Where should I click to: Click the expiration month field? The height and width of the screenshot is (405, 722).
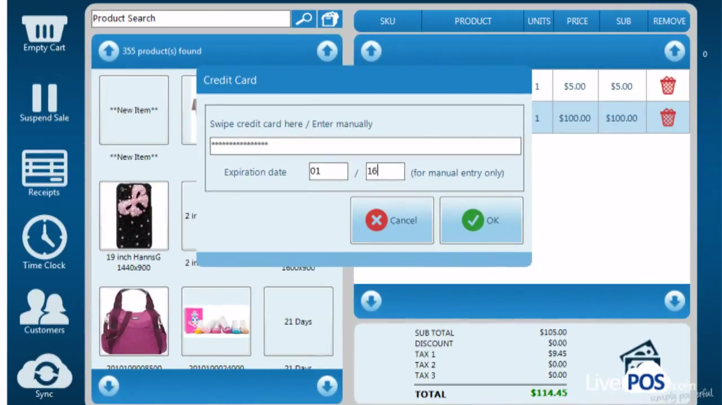click(328, 172)
